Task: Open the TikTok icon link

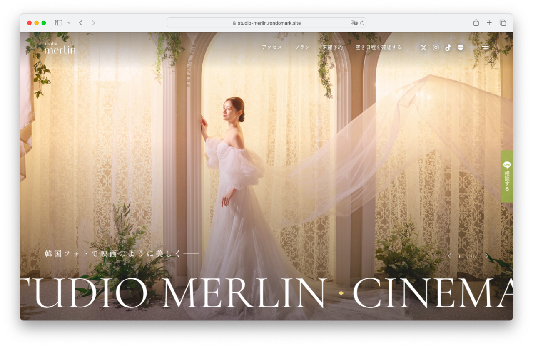Action: click(448, 47)
